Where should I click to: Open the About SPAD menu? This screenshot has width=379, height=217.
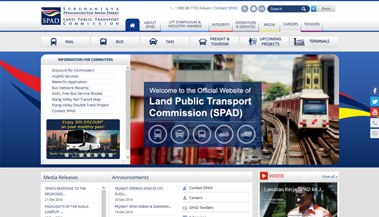pyautogui.click(x=150, y=25)
